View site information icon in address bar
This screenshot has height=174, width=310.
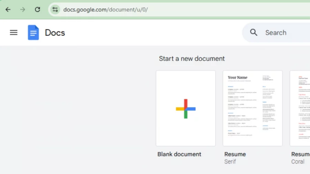(55, 10)
